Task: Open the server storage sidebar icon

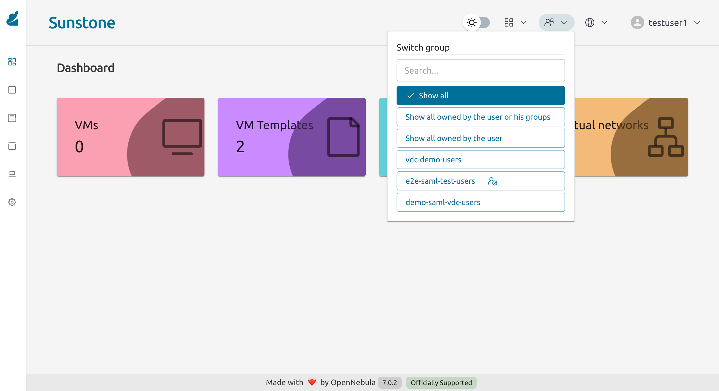Action: (x=12, y=118)
